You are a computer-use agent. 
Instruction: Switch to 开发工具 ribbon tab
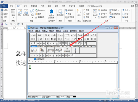point(72,6)
